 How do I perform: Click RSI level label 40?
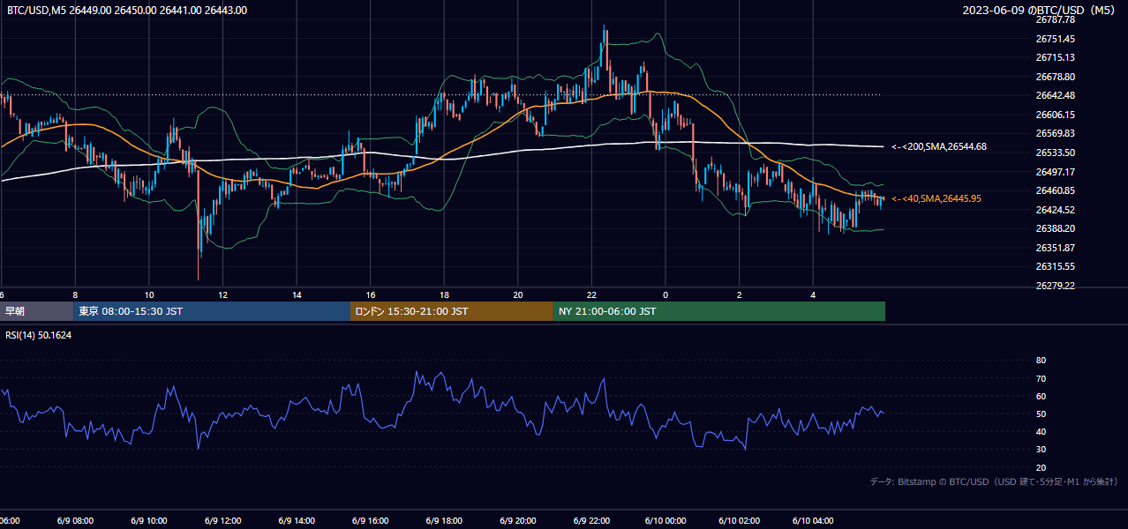(x=1041, y=431)
